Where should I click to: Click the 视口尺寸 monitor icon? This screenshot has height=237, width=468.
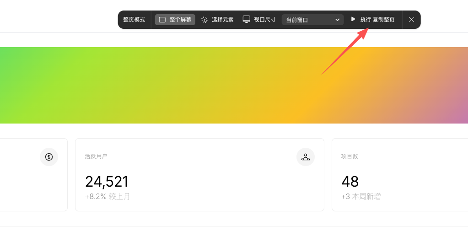(x=246, y=19)
